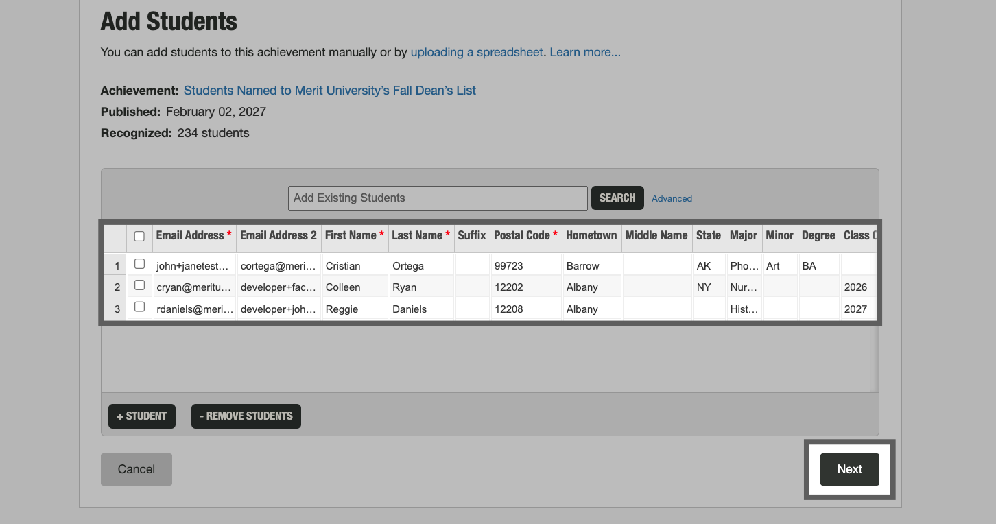Viewport: 996px width, 524px height.
Task: Click the Last Name column header
Action: tap(418, 236)
